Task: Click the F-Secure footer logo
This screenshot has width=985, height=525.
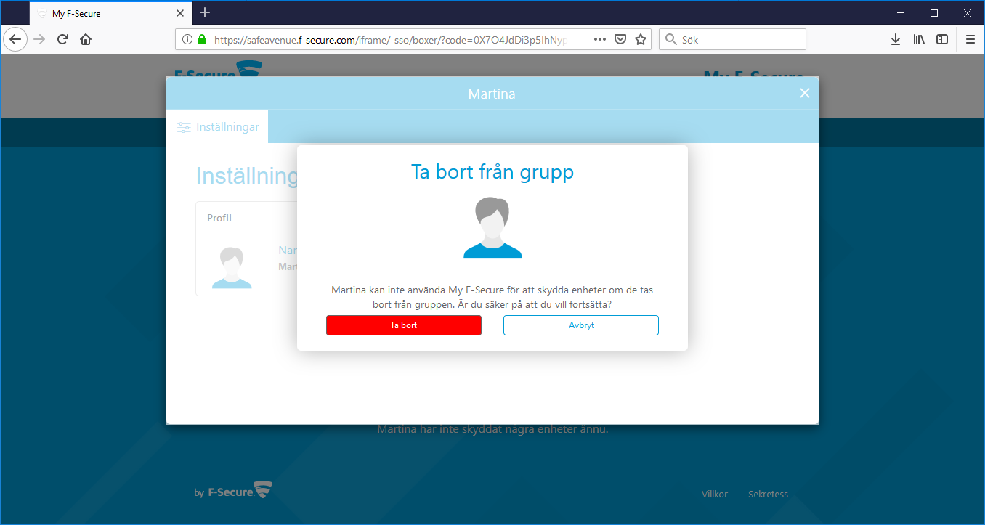Action: coord(233,490)
